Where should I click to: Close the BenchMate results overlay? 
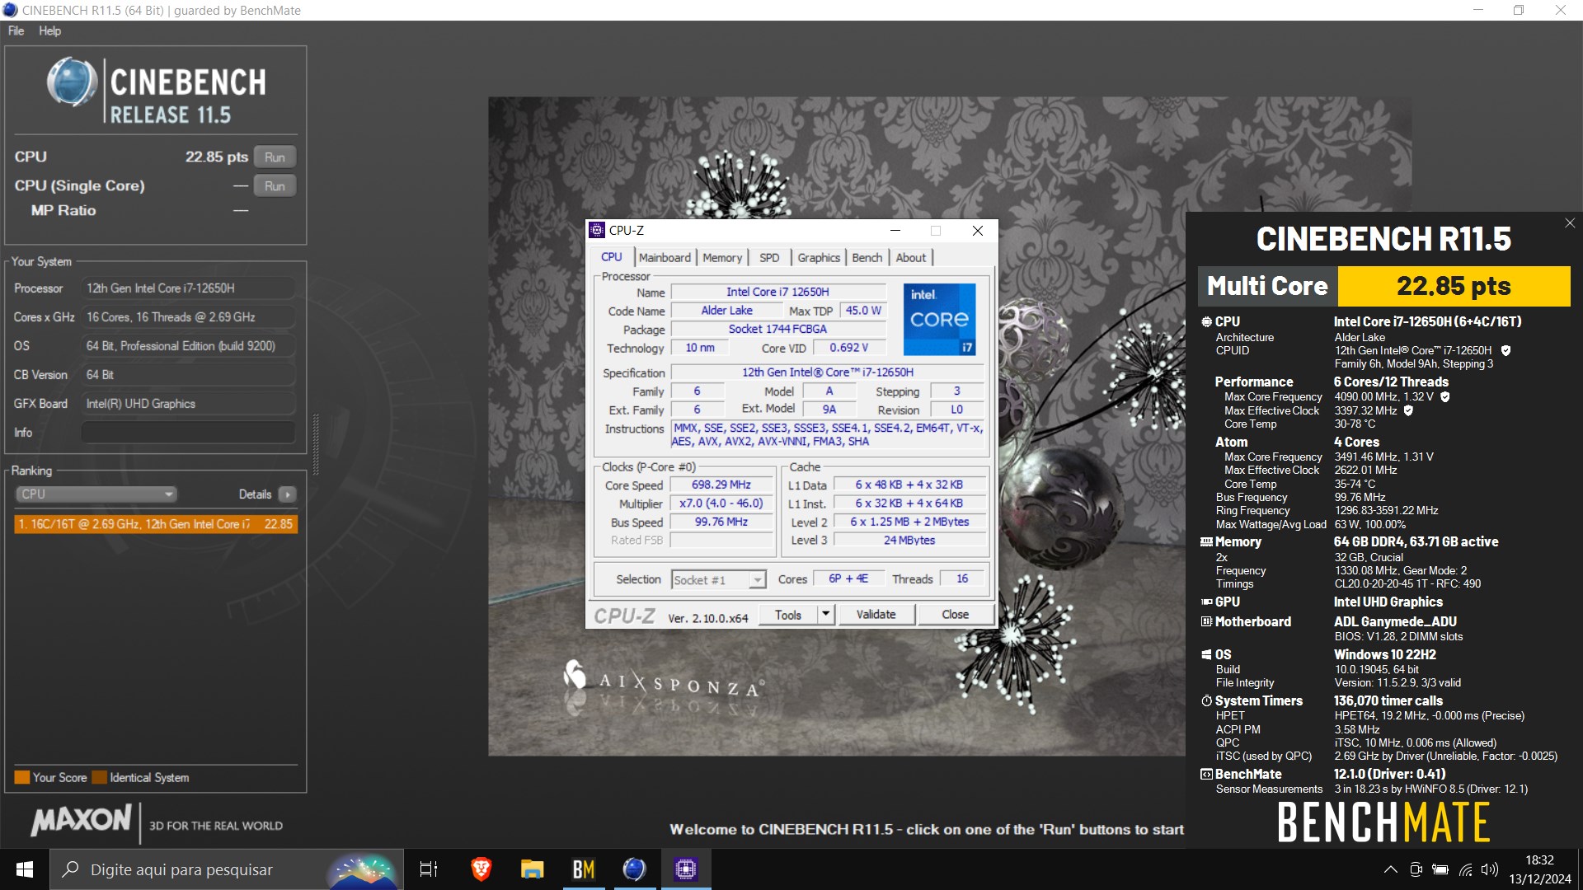1570,223
